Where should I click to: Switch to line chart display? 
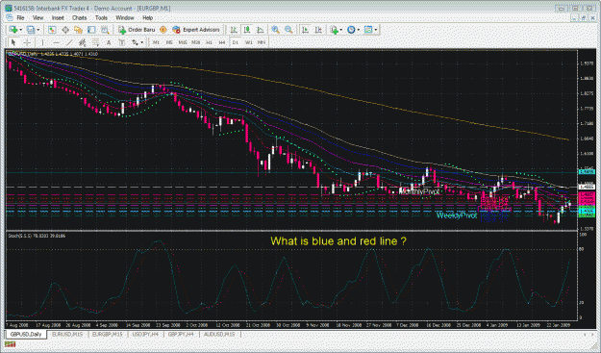[x=261, y=30]
